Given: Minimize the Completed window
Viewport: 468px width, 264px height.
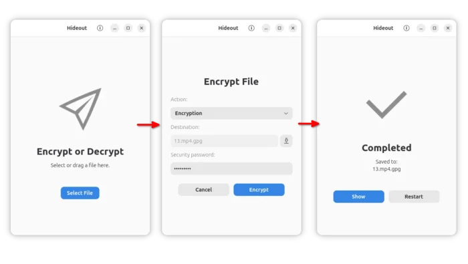Looking at the screenshot, I should click(x=421, y=28).
